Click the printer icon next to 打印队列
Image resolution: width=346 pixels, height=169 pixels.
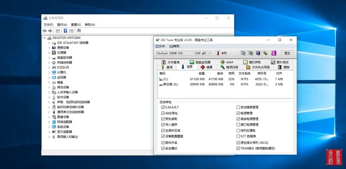(54, 67)
